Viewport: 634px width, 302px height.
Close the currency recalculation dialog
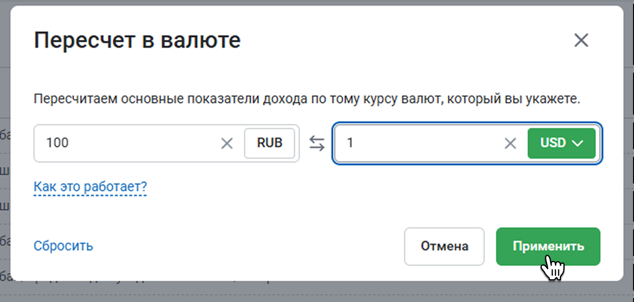coord(581,41)
